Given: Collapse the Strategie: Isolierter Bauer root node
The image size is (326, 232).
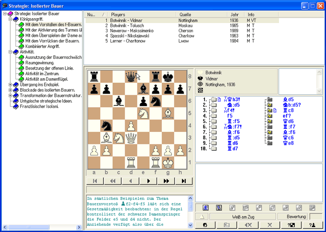Looking at the screenshot, I should coord(5,14).
